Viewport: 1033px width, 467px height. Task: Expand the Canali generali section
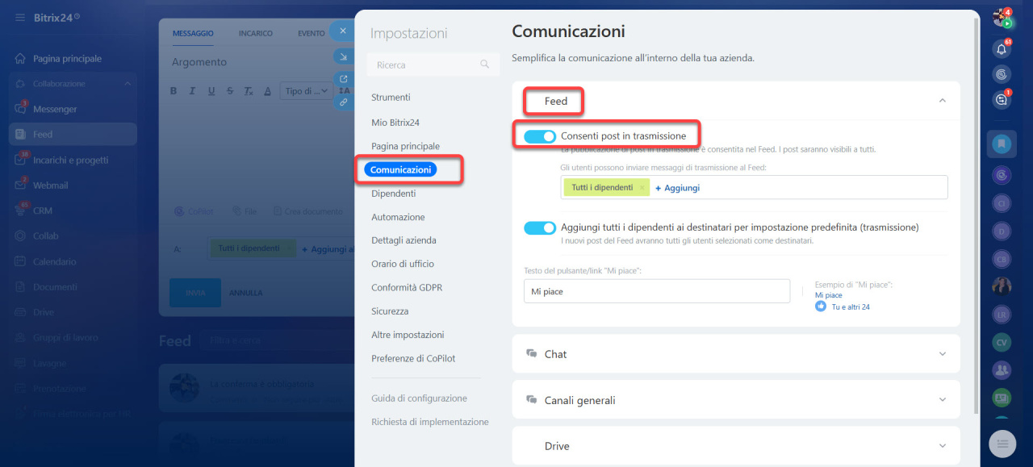tap(942, 400)
